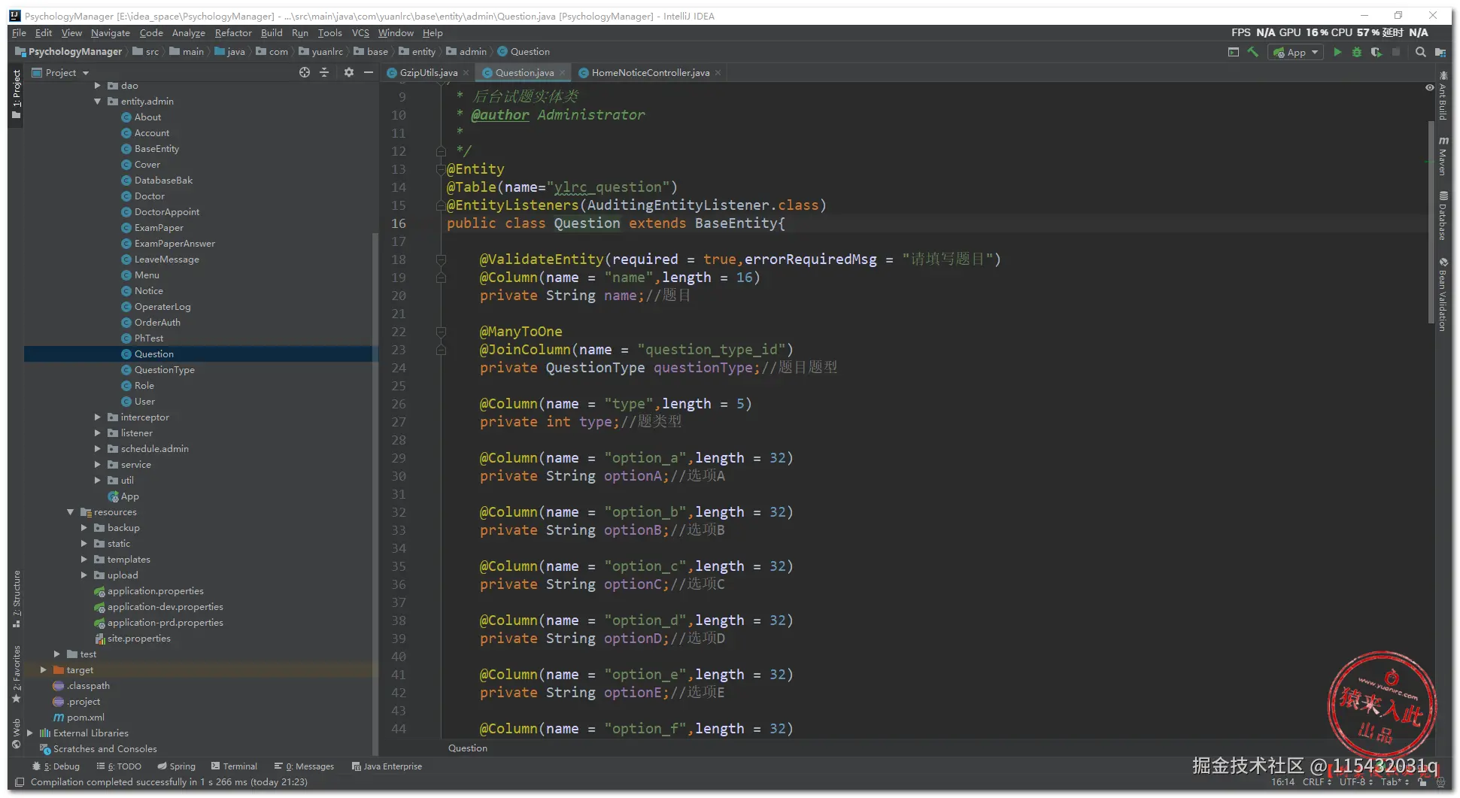Toggle the Maven tool window on the right edge
The height and width of the screenshot is (798, 1460).
tap(1443, 156)
